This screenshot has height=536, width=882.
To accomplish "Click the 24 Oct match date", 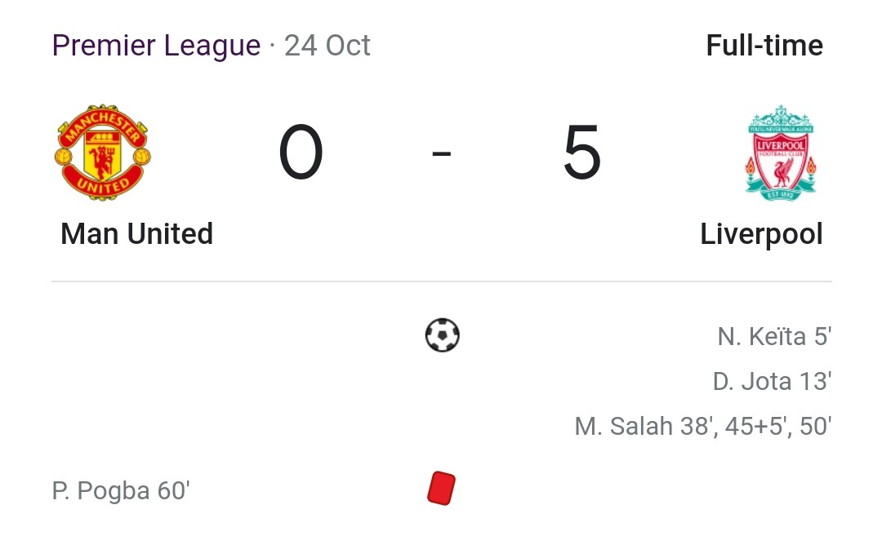I will 327,45.
